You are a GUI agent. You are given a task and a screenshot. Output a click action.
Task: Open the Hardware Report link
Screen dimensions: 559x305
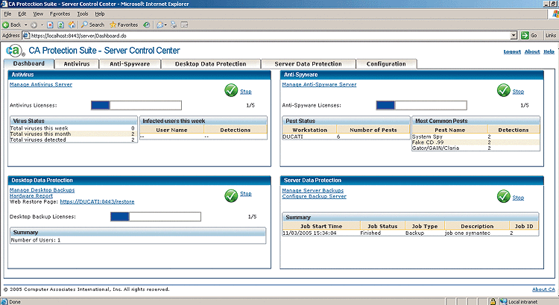[x=31, y=196]
